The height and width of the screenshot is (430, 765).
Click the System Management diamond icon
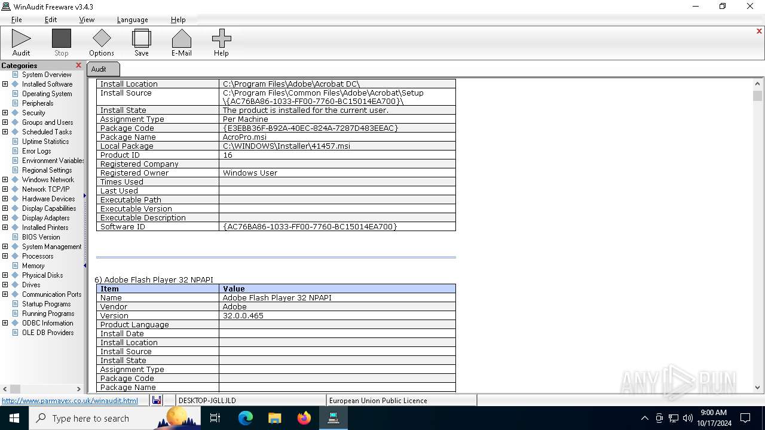(x=16, y=247)
